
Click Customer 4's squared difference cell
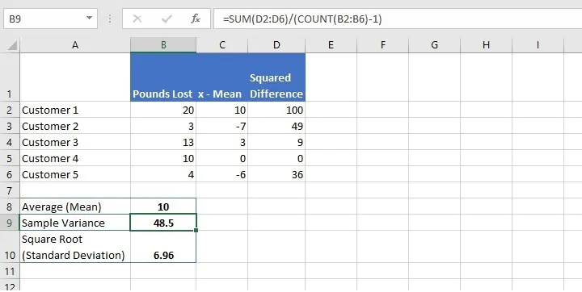pos(276,158)
